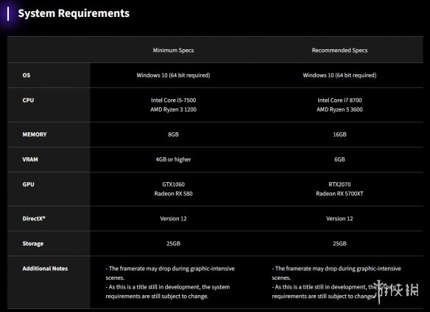Click the VRAM row label
This screenshot has height=312, width=430.
click(x=30, y=159)
